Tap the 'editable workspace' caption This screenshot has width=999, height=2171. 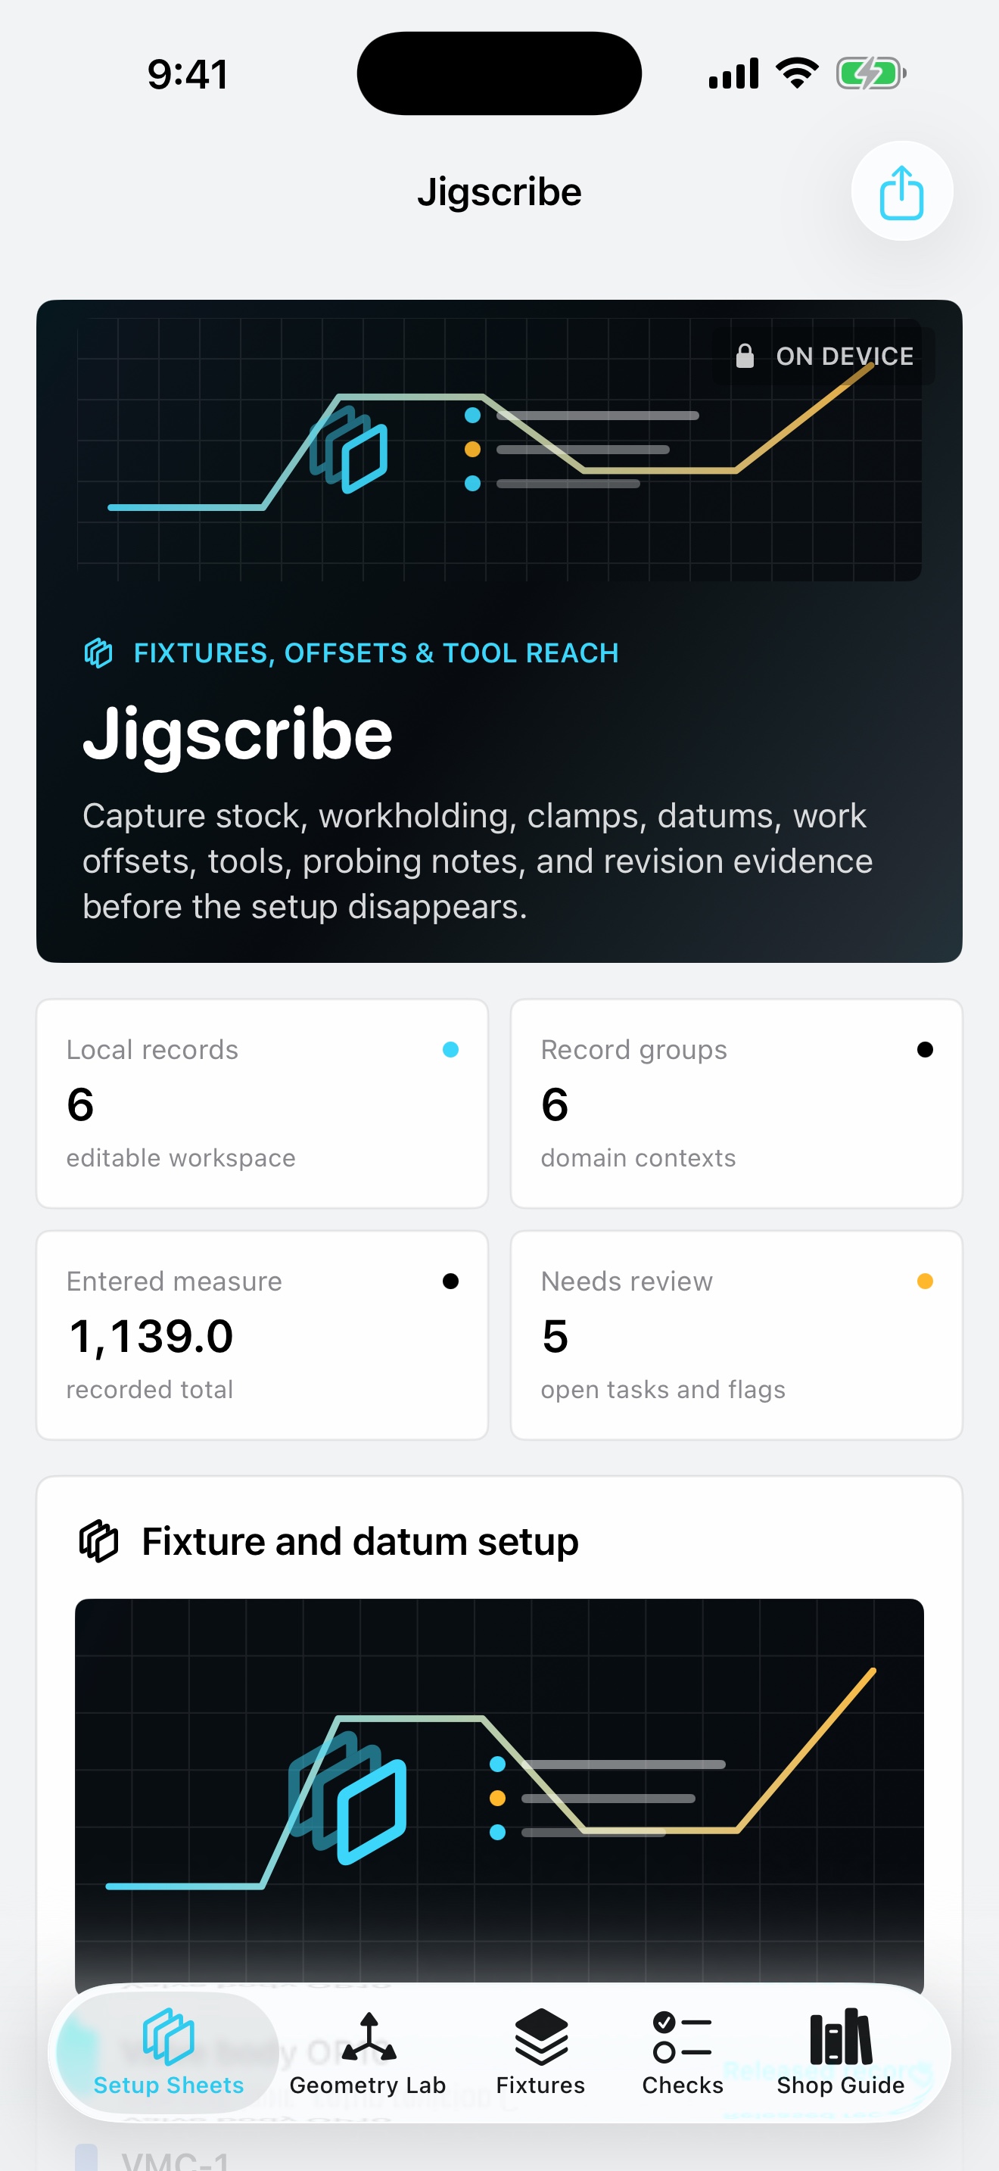[x=181, y=1158]
